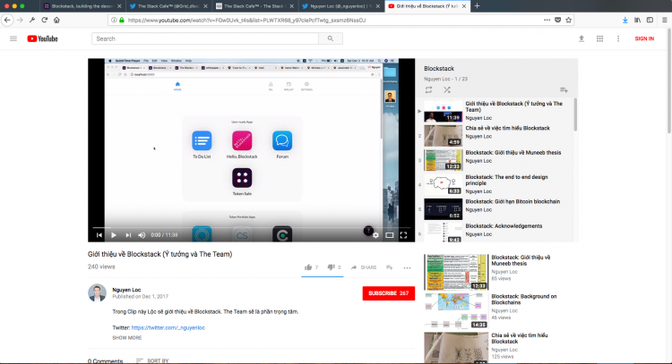Click the YouTube search input field
The height and width of the screenshot is (364, 672).
[x=205, y=38]
